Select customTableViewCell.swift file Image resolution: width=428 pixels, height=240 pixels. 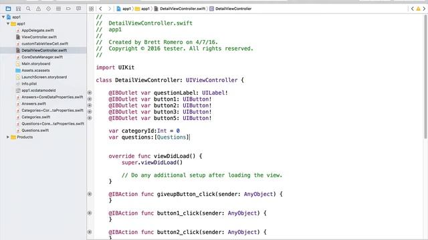pos(45,43)
